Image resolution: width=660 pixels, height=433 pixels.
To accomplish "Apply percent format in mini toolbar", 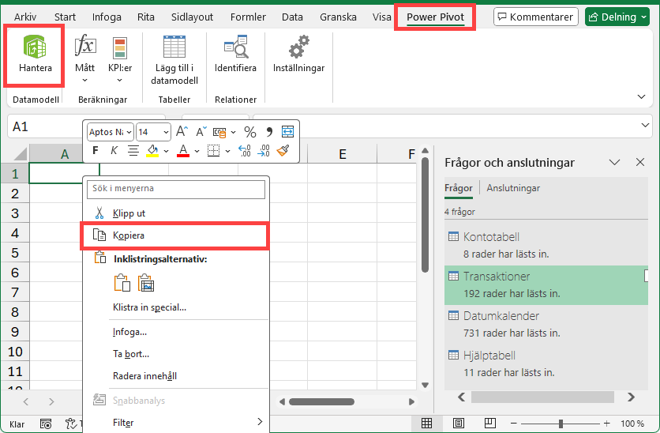I will coord(250,132).
